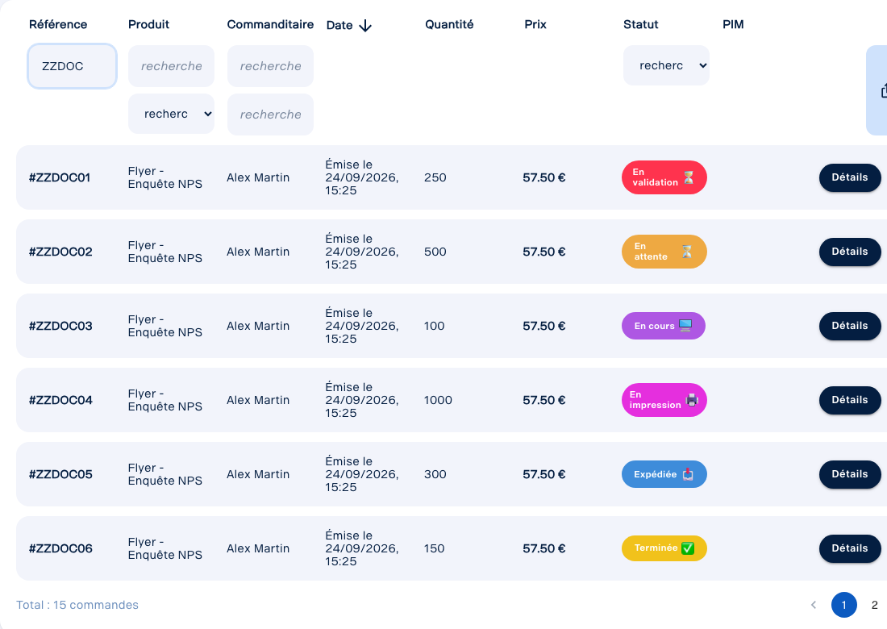Click the lower Commanditaire recherche field
This screenshot has height=629, width=887.
pos(270,115)
